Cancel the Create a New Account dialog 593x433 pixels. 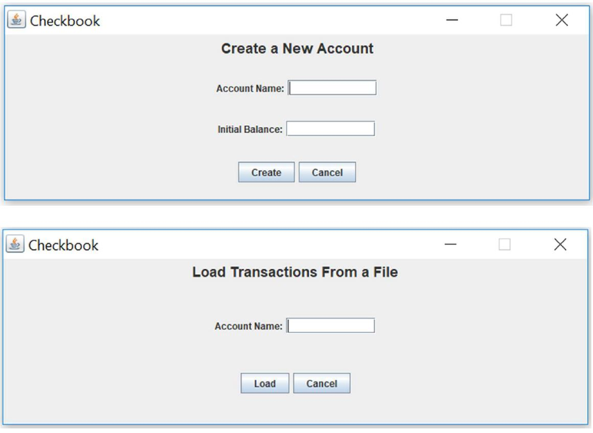click(327, 172)
